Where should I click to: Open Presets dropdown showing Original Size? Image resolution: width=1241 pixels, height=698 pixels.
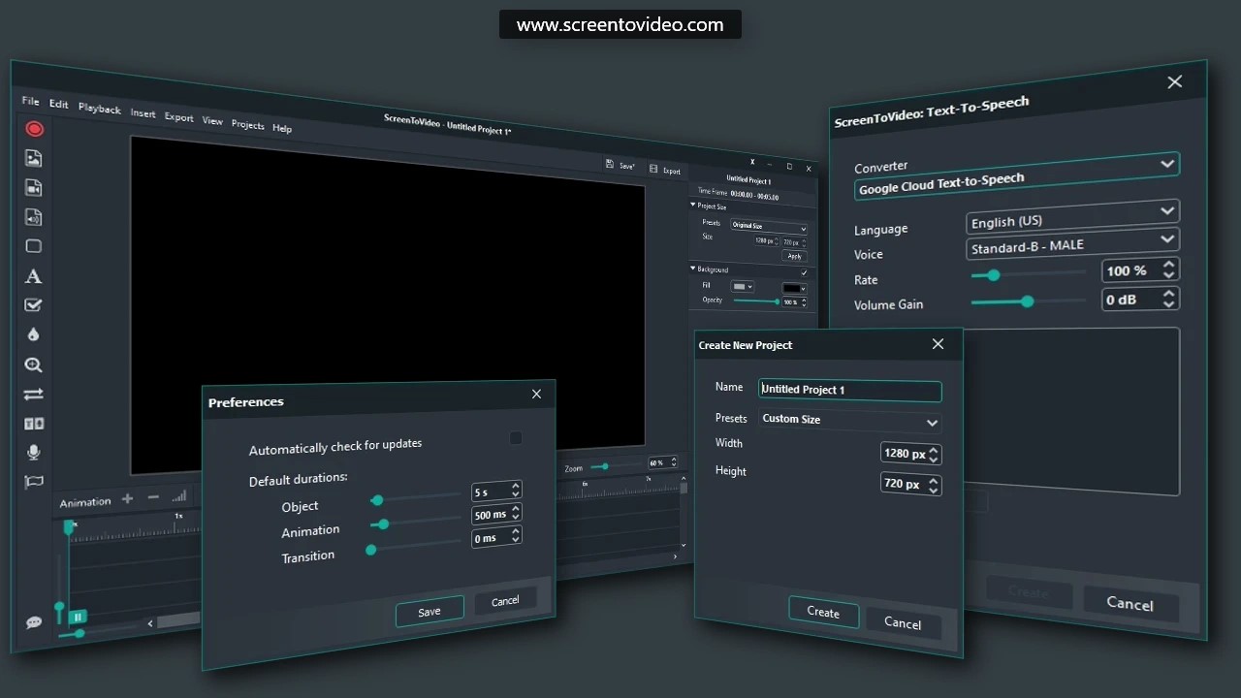point(769,226)
